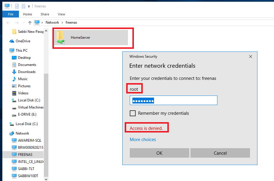Click the Forward navigation arrow
The height and width of the screenshot is (181, 274).
(x=17, y=23)
